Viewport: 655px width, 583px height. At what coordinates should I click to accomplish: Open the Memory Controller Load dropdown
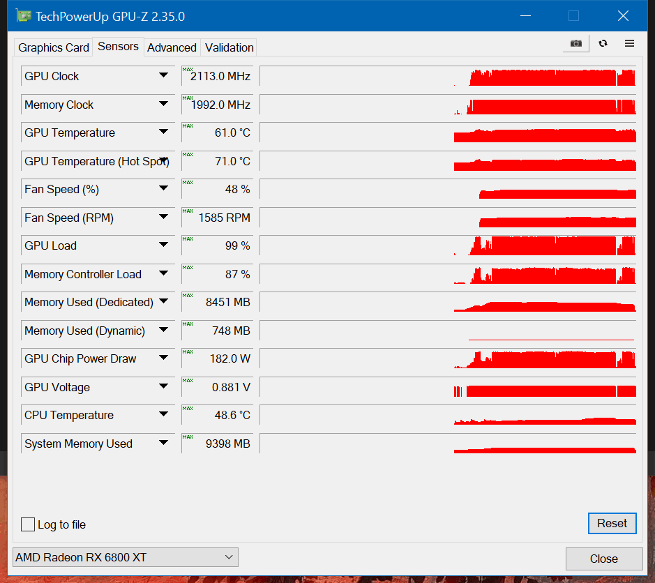(163, 273)
